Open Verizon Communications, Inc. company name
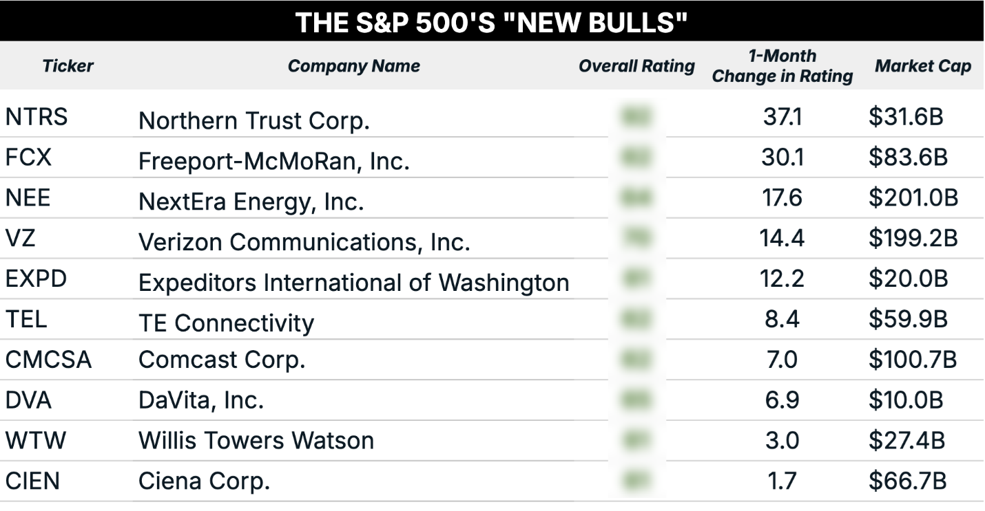This screenshot has height=511, width=985. pos(304,241)
